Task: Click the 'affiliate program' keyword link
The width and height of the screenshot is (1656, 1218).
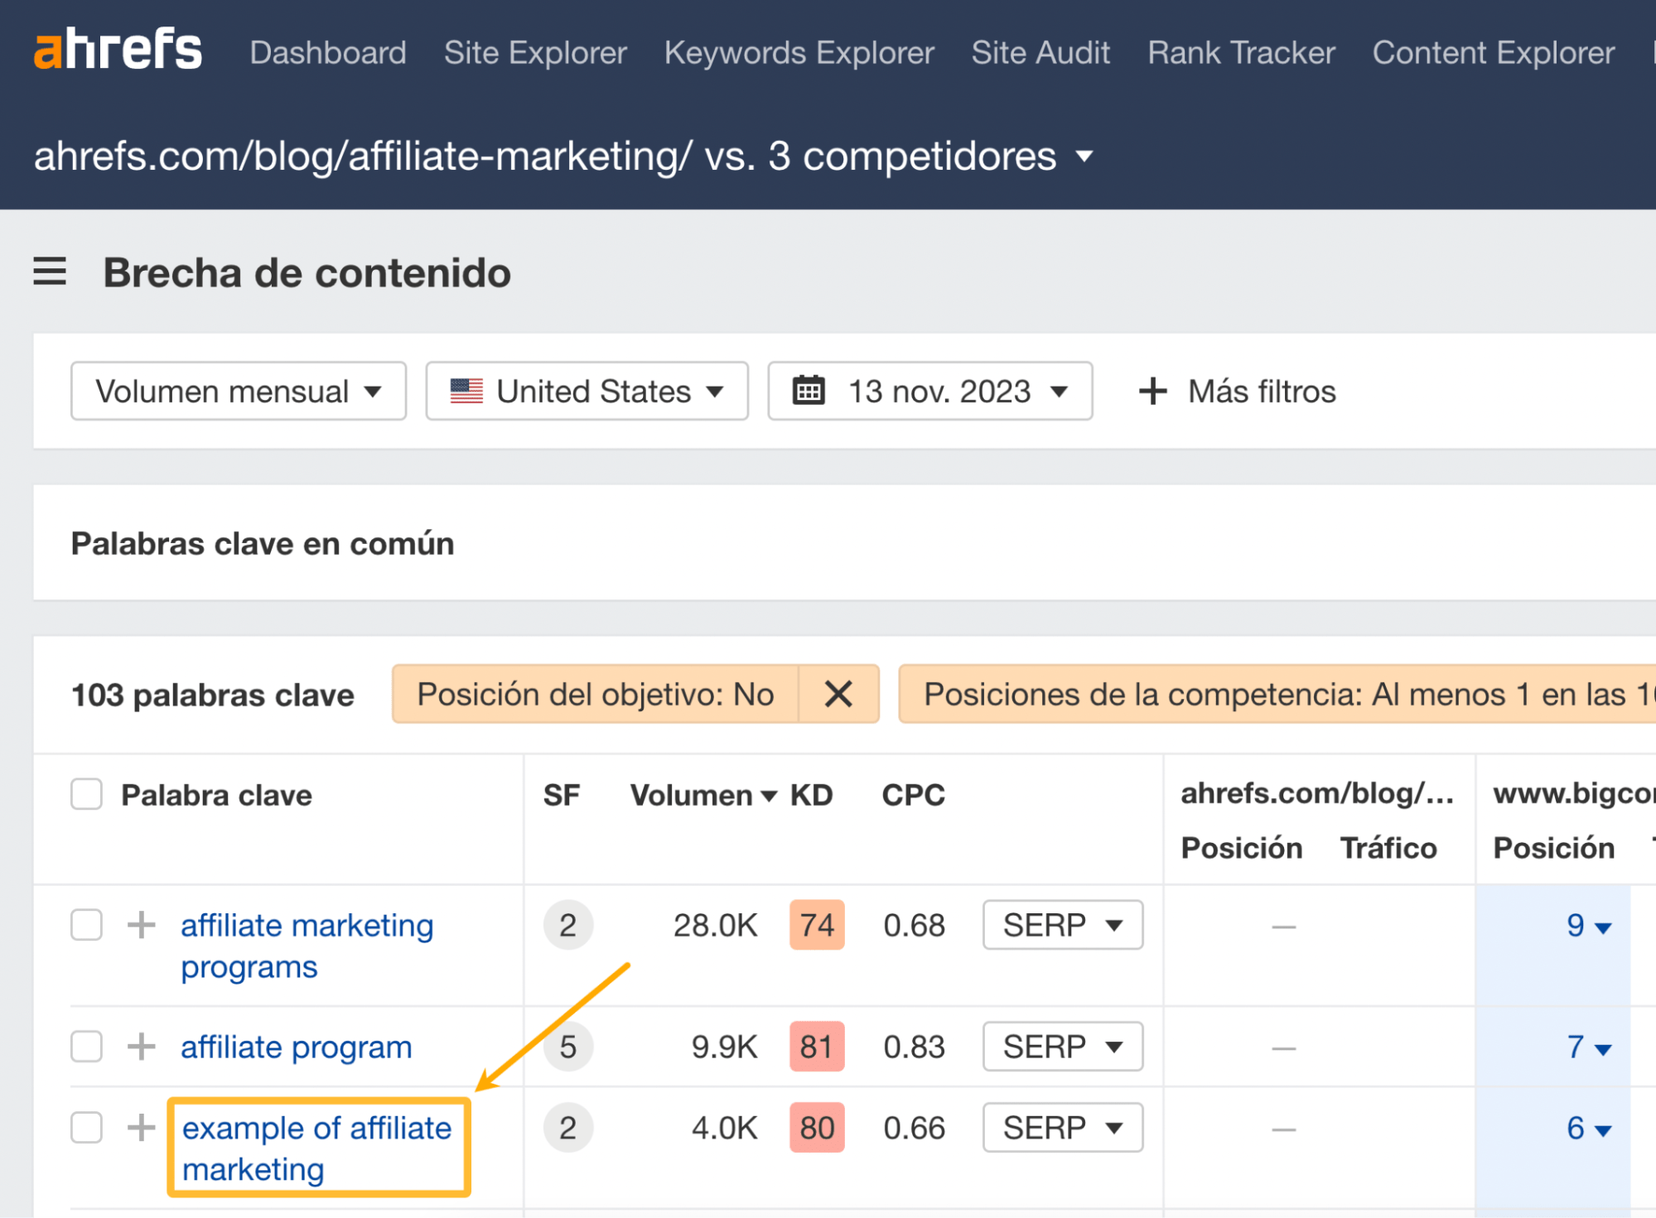Action: click(x=296, y=1046)
